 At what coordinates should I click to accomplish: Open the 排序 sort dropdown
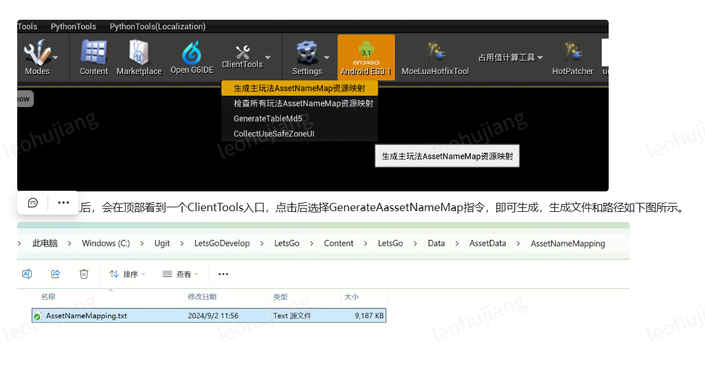pyautogui.click(x=127, y=274)
